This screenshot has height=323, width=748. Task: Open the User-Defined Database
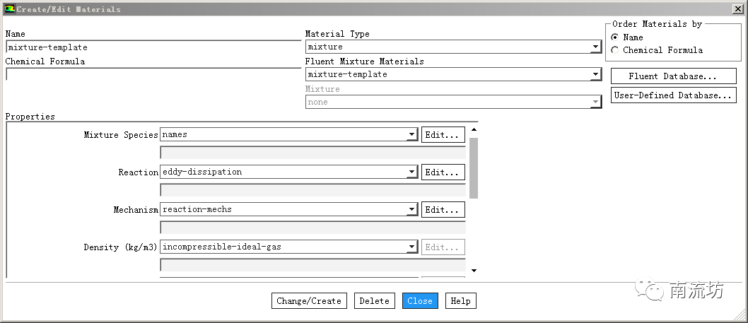[673, 95]
